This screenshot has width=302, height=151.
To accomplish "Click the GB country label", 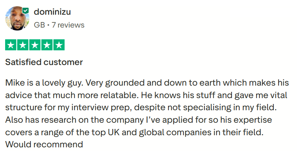I will [39, 25].
